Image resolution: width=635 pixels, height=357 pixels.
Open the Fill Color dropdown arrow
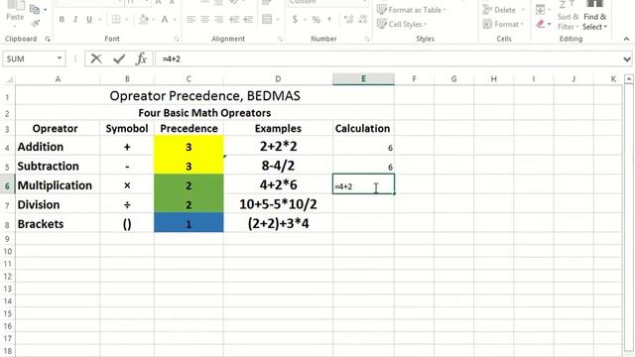coord(154,20)
